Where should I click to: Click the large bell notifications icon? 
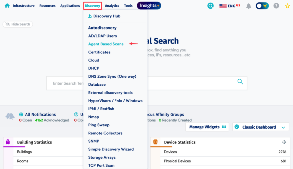[x=10, y=116]
